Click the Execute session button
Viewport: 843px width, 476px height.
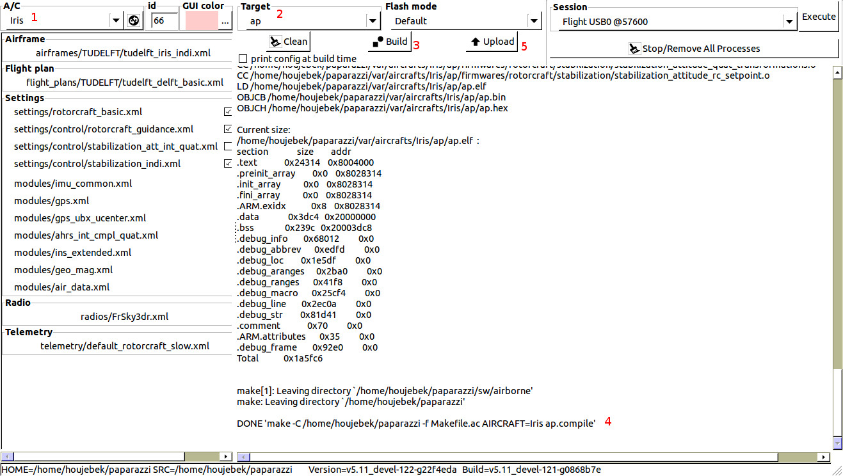[x=819, y=17]
